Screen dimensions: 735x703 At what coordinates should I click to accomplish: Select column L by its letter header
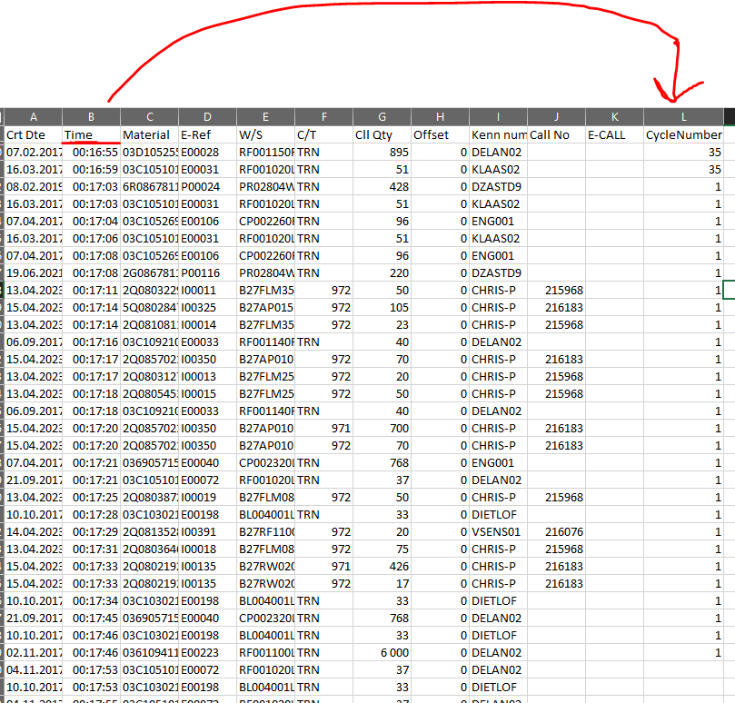[x=683, y=116]
